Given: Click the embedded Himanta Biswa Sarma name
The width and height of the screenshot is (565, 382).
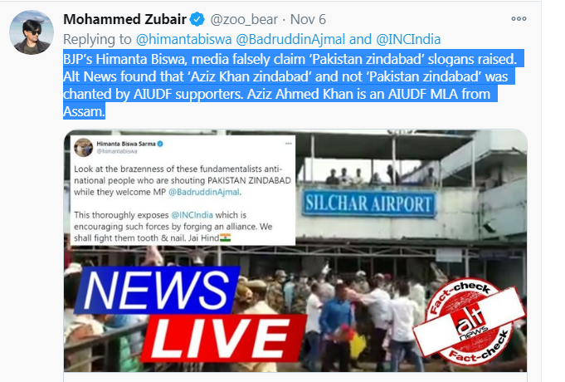Looking at the screenshot, I should click(x=126, y=144).
